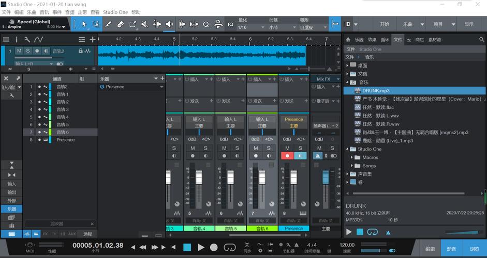The image size is (487, 258).
Task: Expand the 文档 folder
Action: (x=347, y=74)
